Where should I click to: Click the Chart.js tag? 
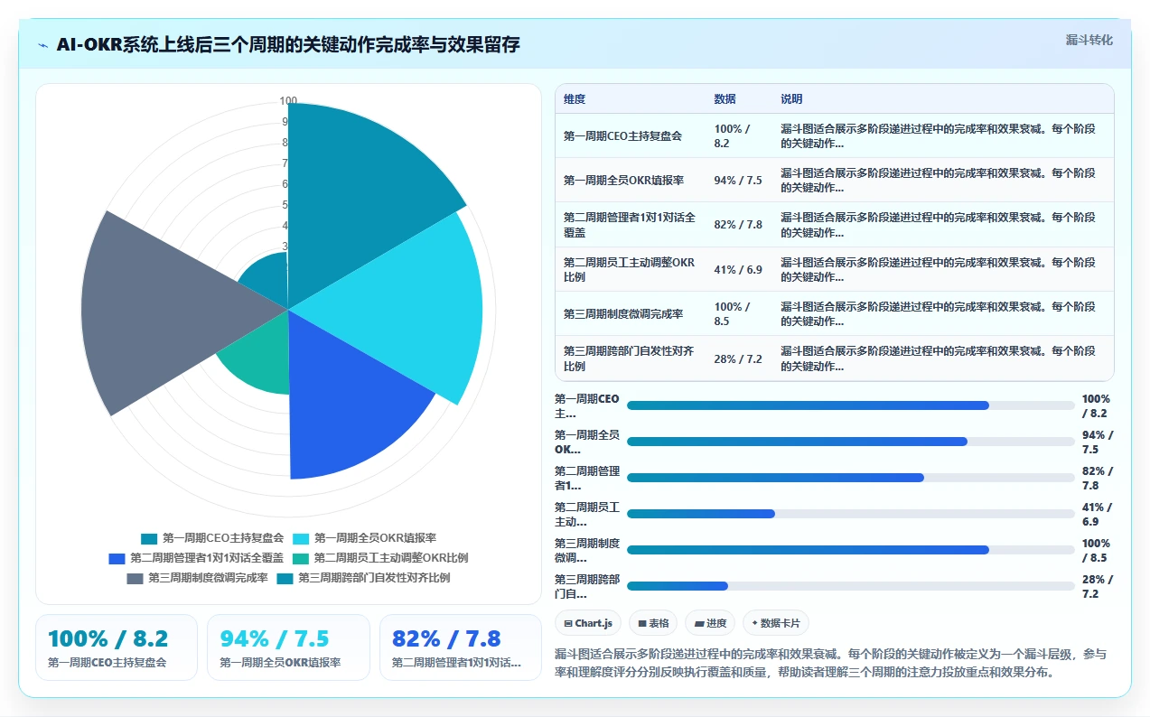click(588, 623)
